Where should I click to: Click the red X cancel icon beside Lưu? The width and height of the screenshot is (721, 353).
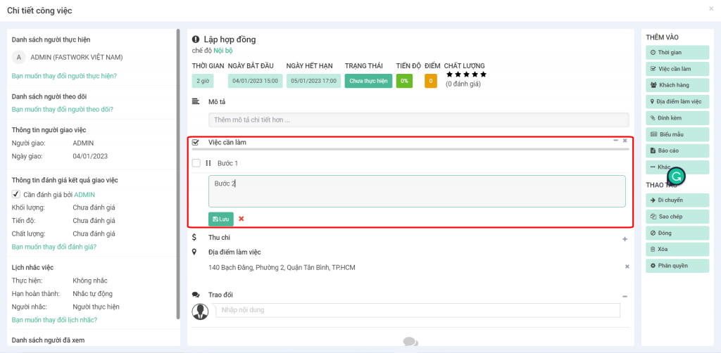[x=242, y=219]
